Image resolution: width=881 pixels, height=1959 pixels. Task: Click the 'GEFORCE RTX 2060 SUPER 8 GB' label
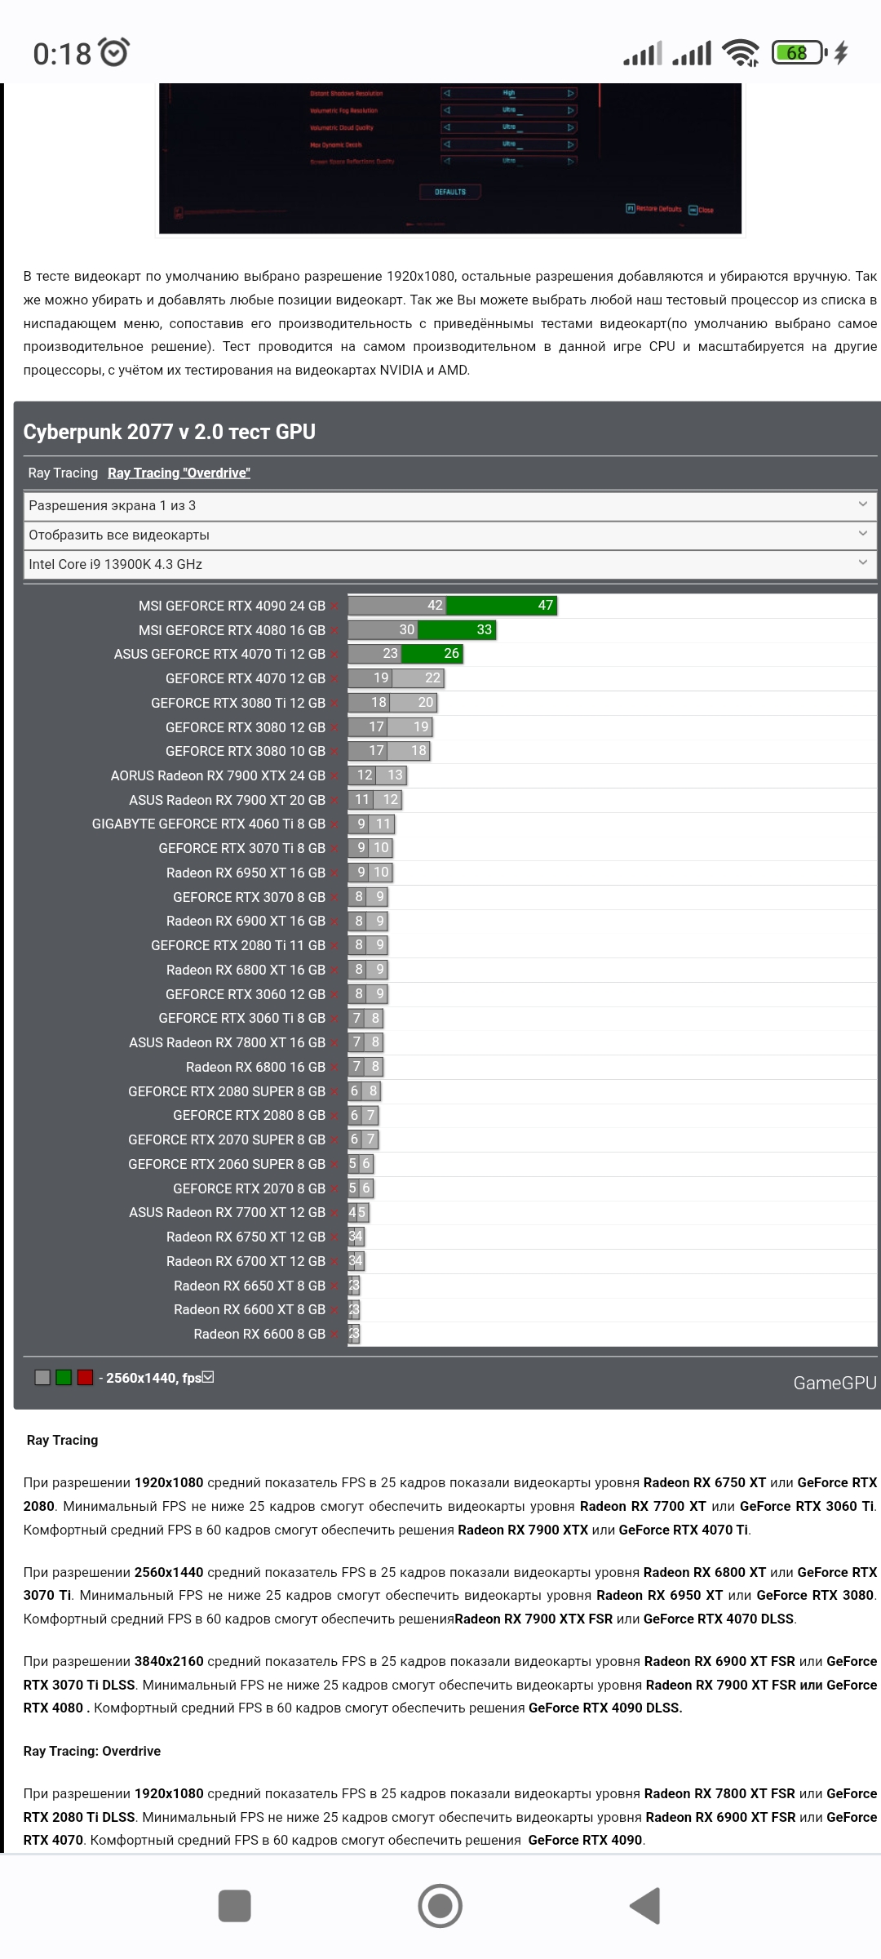[x=227, y=1165]
